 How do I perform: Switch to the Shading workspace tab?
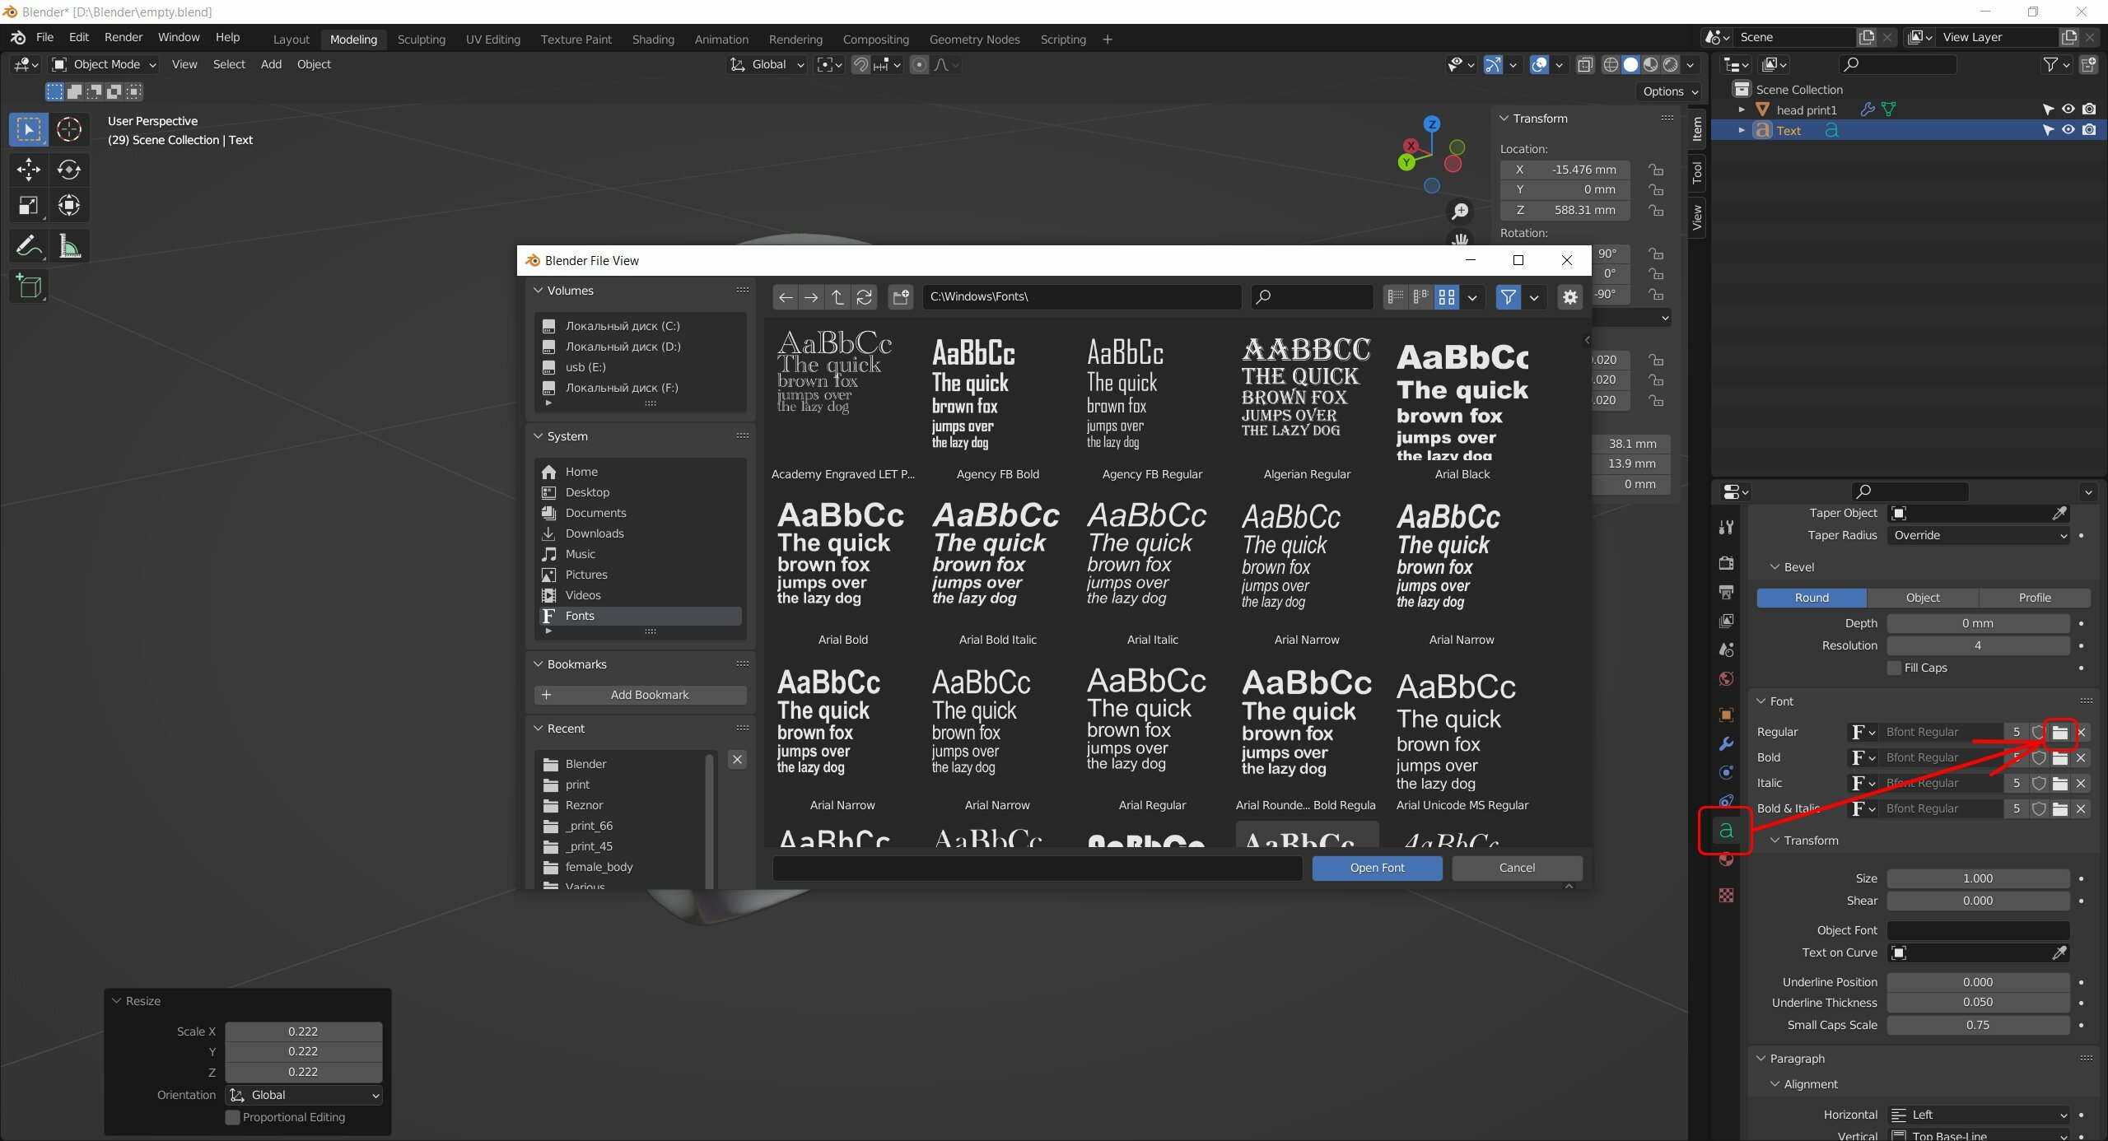(653, 40)
